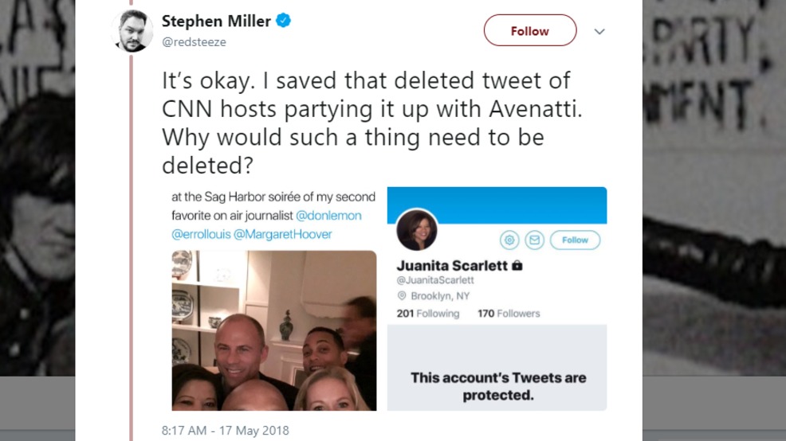This screenshot has width=786, height=441.
Task: Open the @errollouis mention
Action: [201, 234]
